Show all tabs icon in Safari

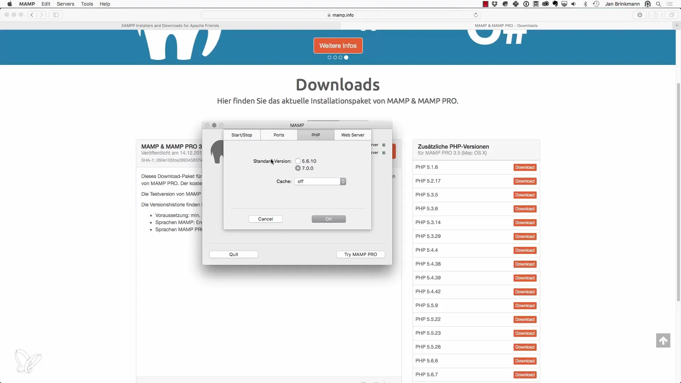(x=672, y=15)
